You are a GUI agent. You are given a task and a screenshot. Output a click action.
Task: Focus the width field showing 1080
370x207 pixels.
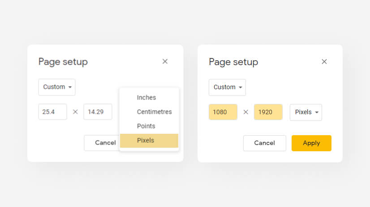(223, 112)
